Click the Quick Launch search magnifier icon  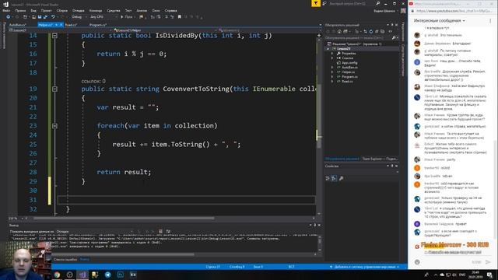point(377,3)
